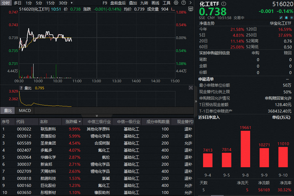Switch indicator to MACD tab

[25, 111]
